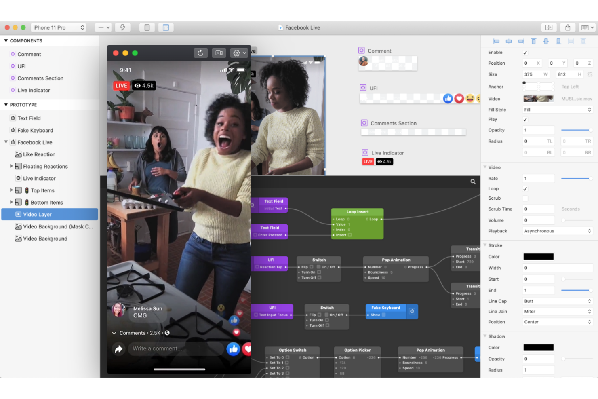Viewport: 598px width, 399px height.
Task: Toggle Set To 0 on the Option Switch patch
Action: 288,357
